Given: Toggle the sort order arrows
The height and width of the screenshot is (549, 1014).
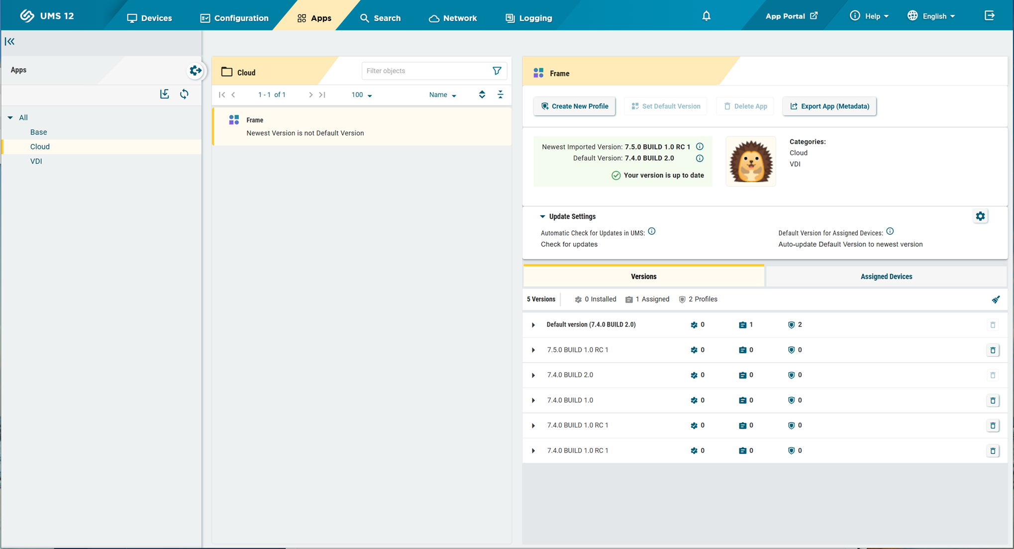Looking at the screenshot, I should (x=482, y=95).
